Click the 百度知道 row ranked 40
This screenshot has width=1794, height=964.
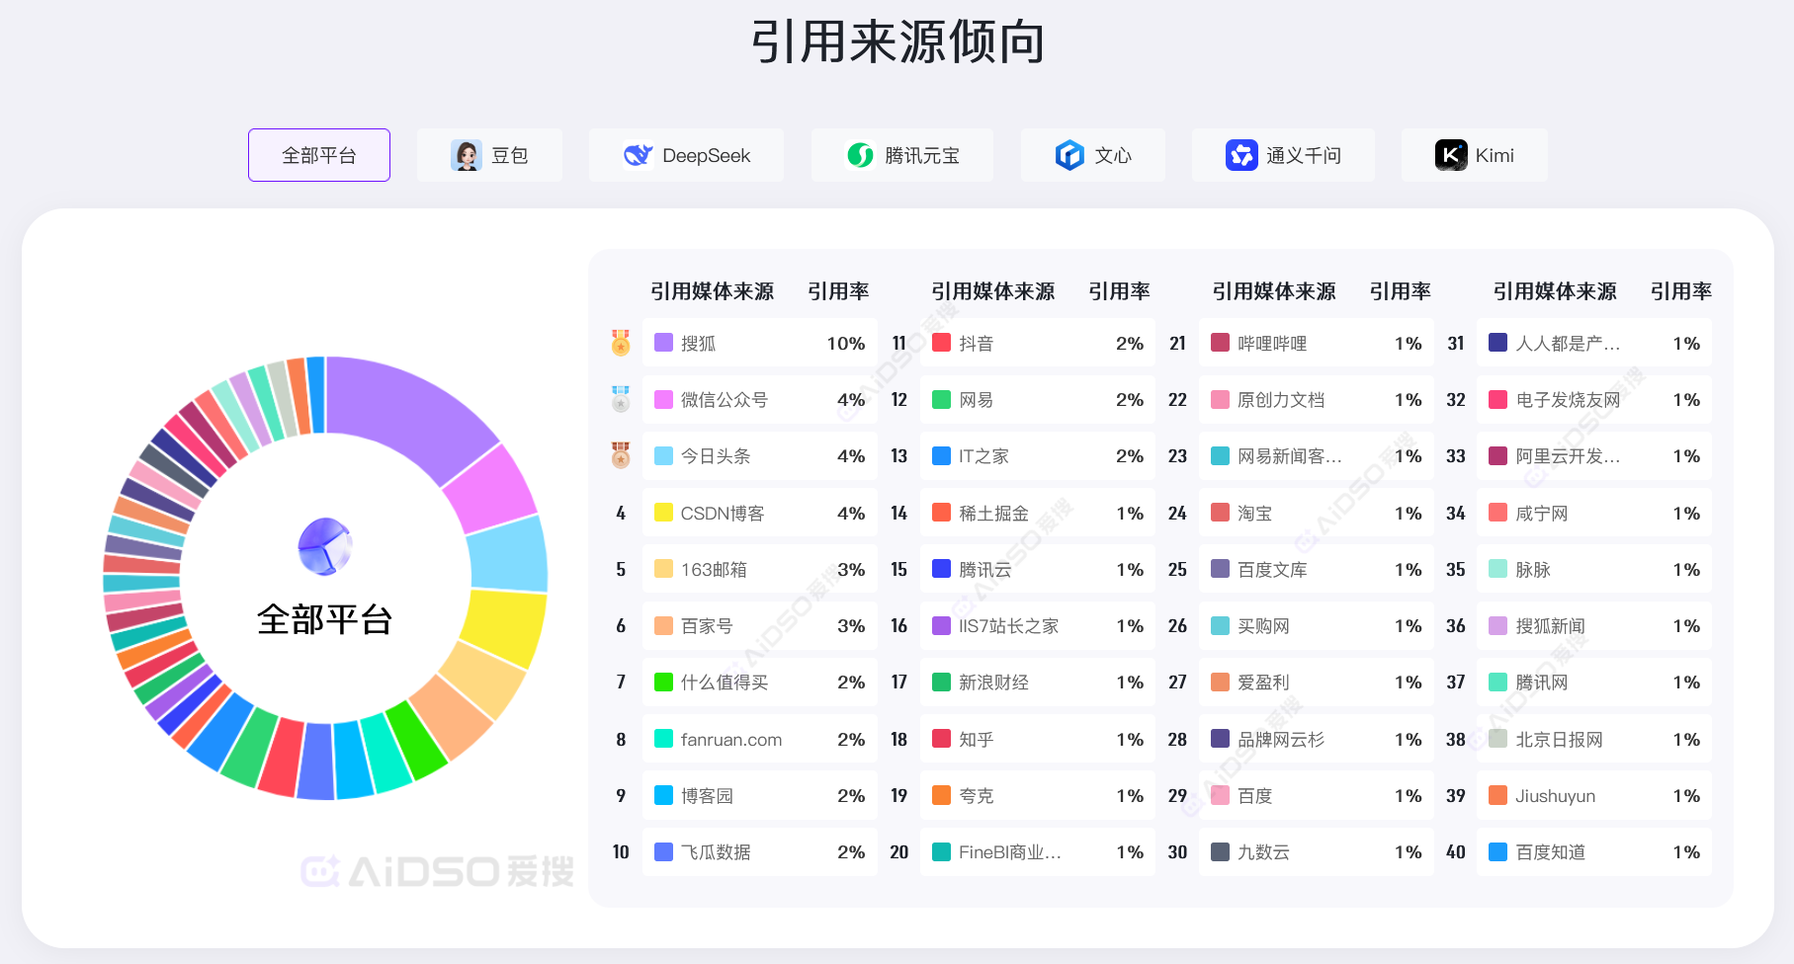click(1593, 851)
